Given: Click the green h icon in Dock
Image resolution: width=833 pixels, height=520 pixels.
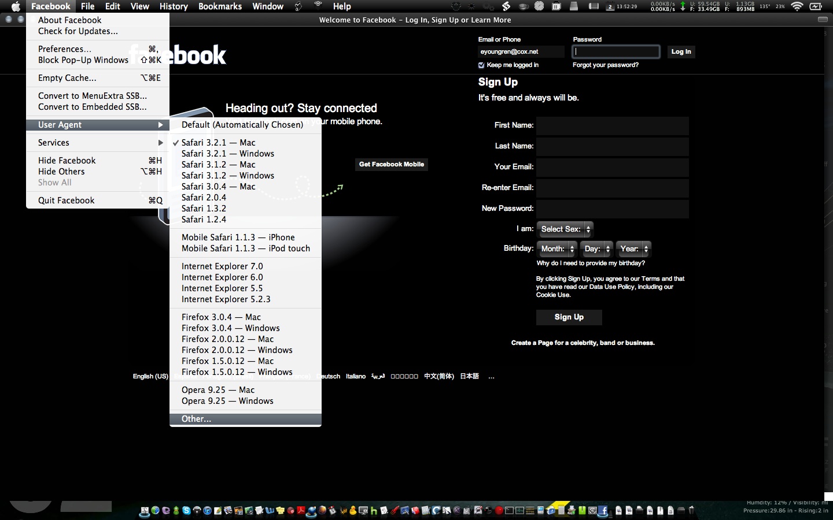Looking at the screenshot, I should pos(374,511).
